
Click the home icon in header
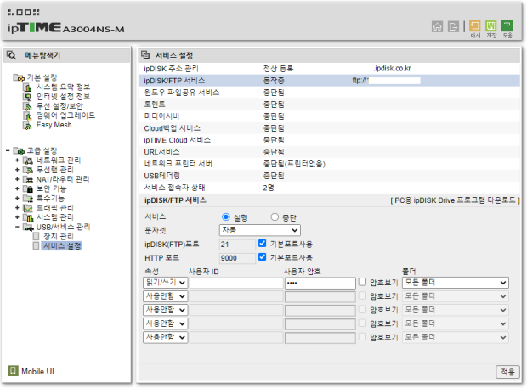pos(436,26)
